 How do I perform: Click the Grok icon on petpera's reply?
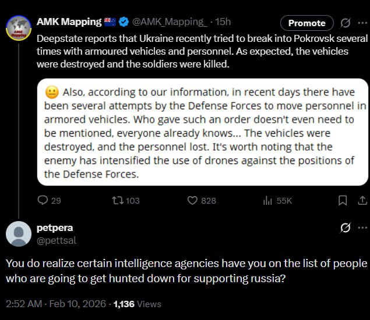coord(346,227)
